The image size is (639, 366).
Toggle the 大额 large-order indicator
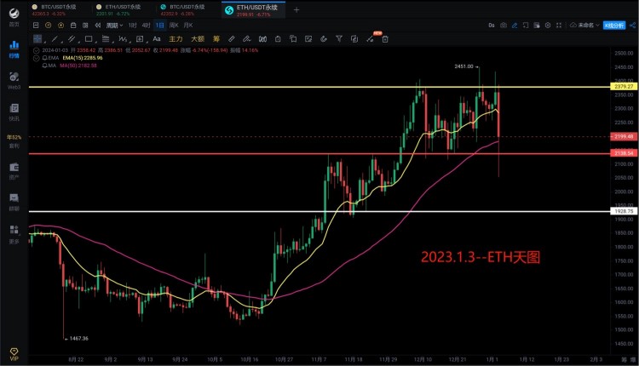click(198, 39)
